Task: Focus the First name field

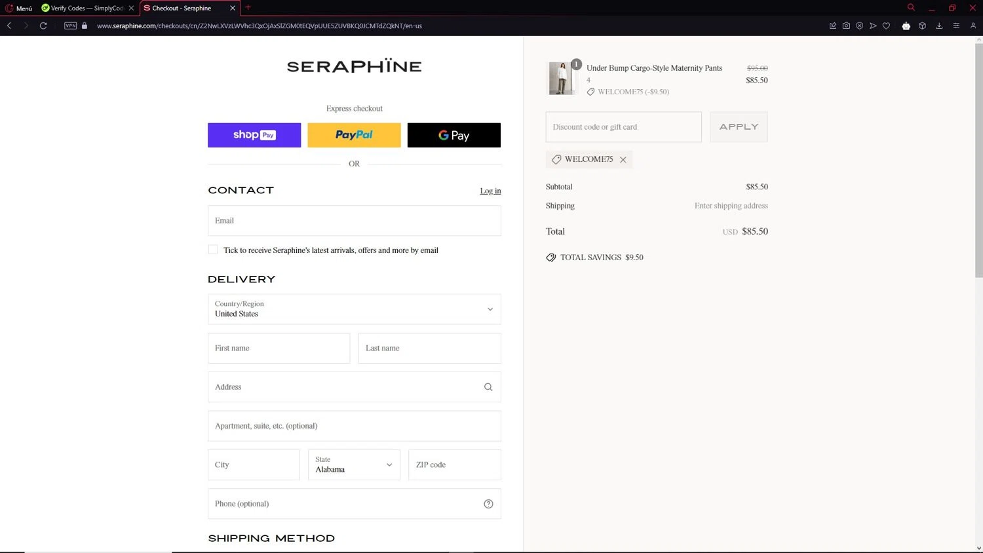Action: click(279, 348)
